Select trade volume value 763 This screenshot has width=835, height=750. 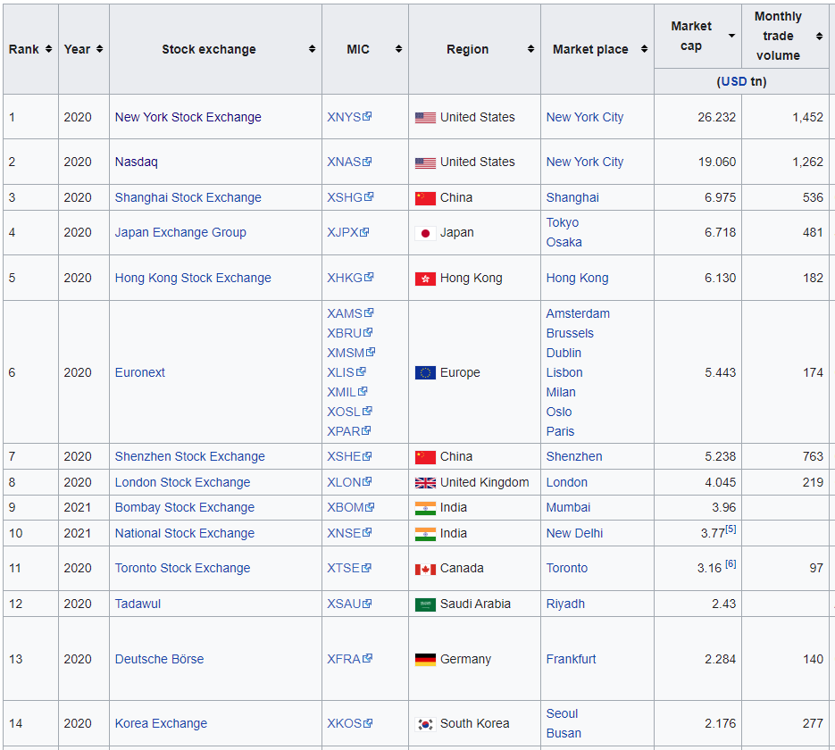tap(814, 457)
